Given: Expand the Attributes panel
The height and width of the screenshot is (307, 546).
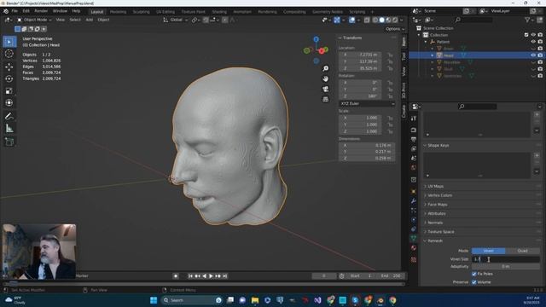Looking at the screenshot, I should click(436, 214).
